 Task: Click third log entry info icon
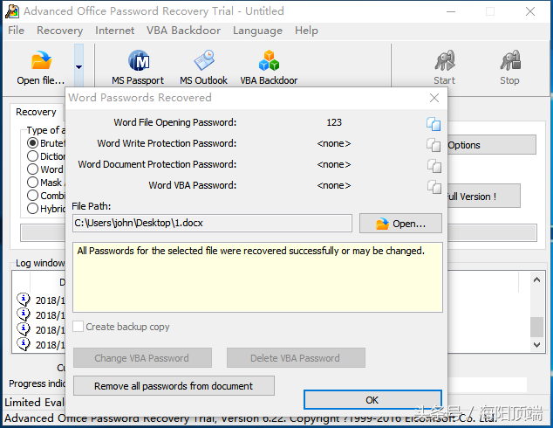pyautogui.click(x=24, y=329)
